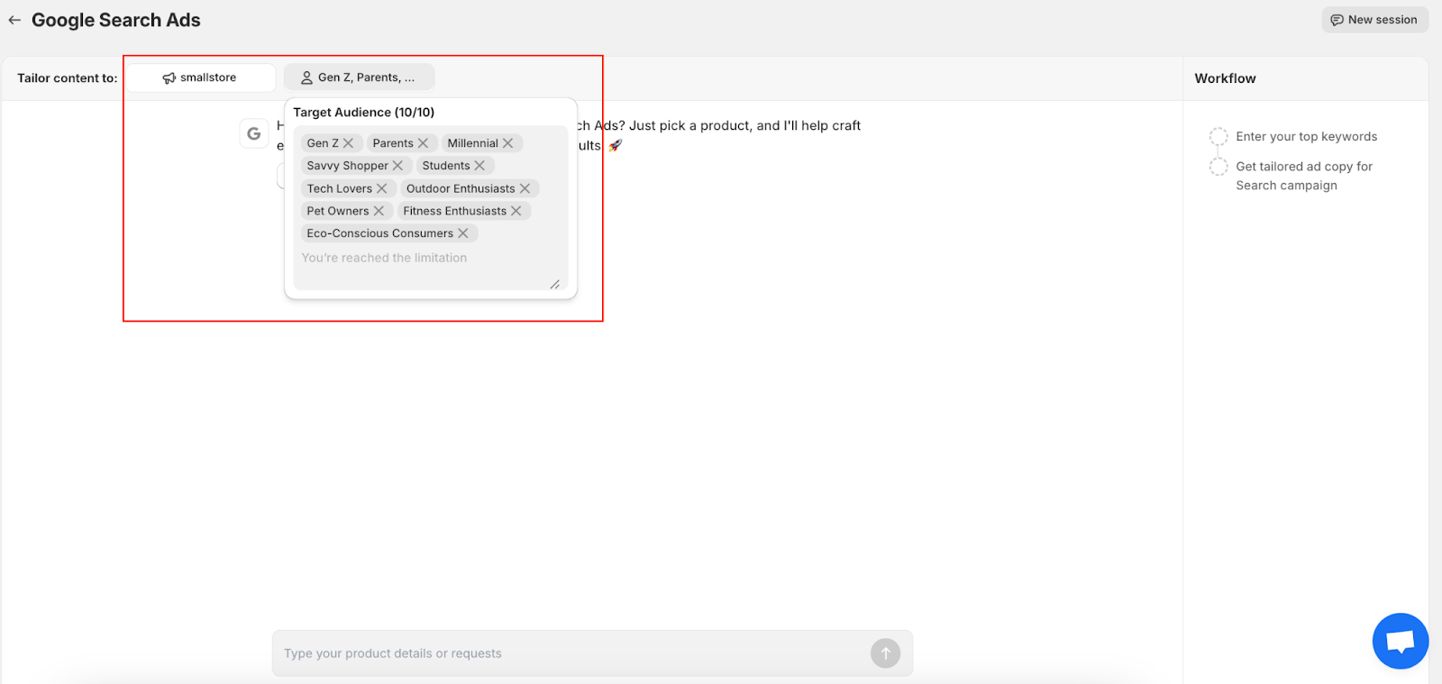Remove the Eco-Conscious Consumers tag
The image size is (1442, 684).
tap(463, 233)
